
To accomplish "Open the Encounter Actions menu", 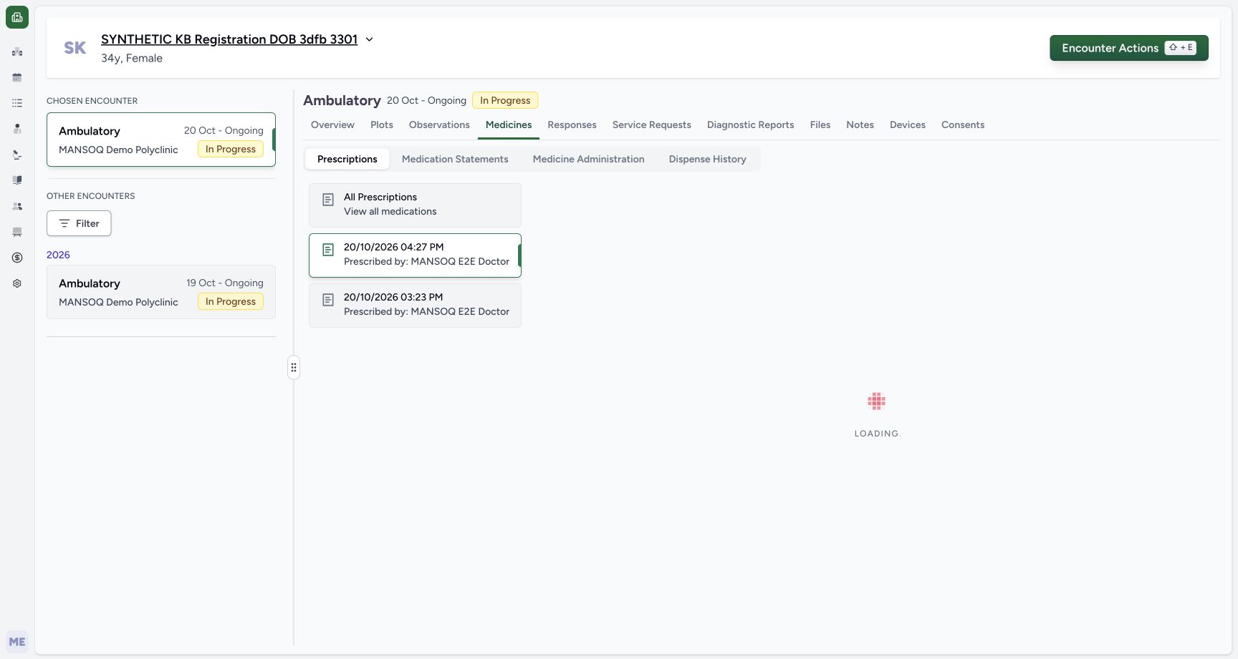I will (1129, 48).
